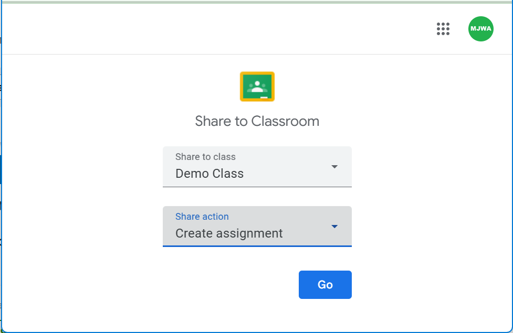Open the Create assignment action list
This screenshot has width=513, height=333.
coord(334,227)
